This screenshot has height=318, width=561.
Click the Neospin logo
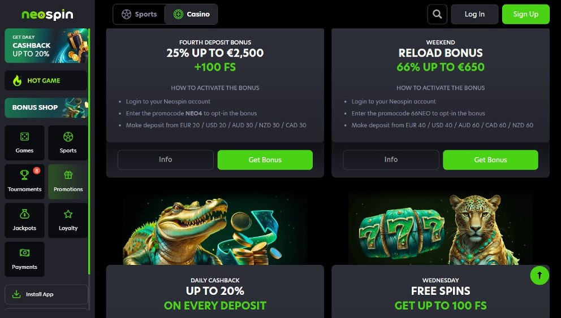47,15
